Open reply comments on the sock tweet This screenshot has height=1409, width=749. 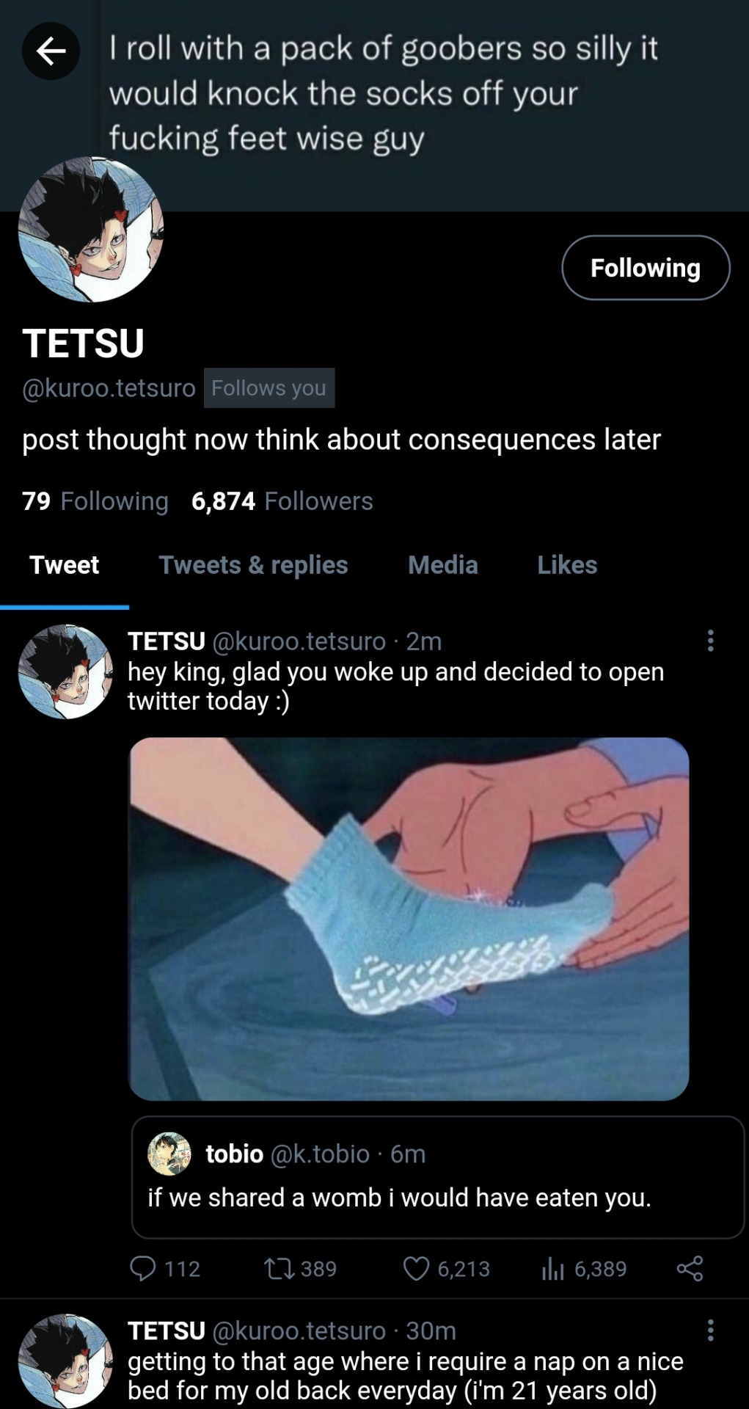pos(143,1268)
